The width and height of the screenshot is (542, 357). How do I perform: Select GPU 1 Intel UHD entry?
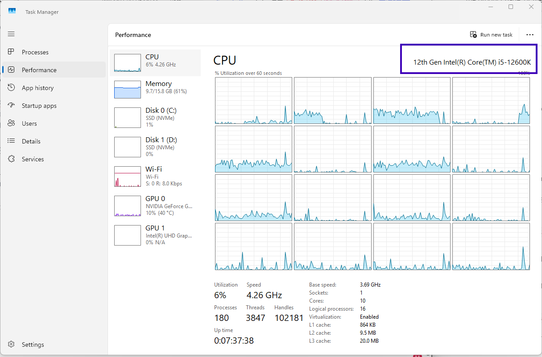tap(155, 235)
